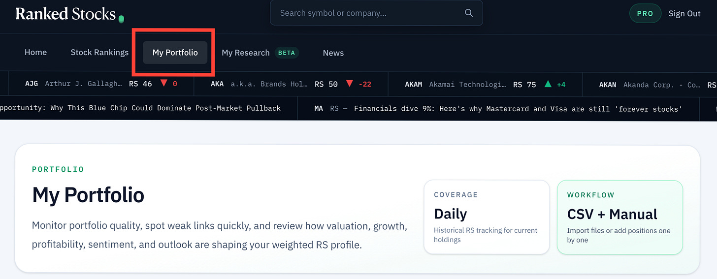Click AJG ticker symbol in the ticker bar
Image resolution: width=717 pixels, height=279 pixels.
tap(32, 84)
